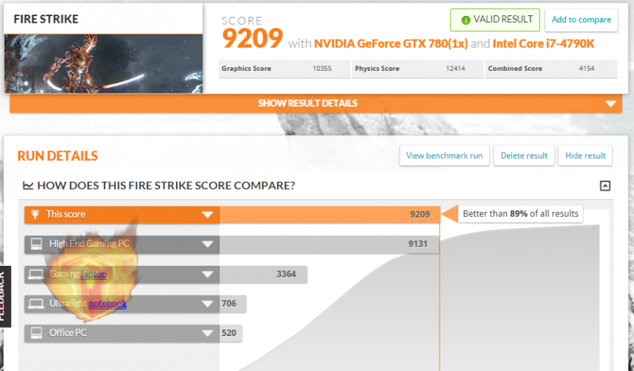
Task: Click the desktop icon beside High End Gaming PC
Action: (37, 244)
